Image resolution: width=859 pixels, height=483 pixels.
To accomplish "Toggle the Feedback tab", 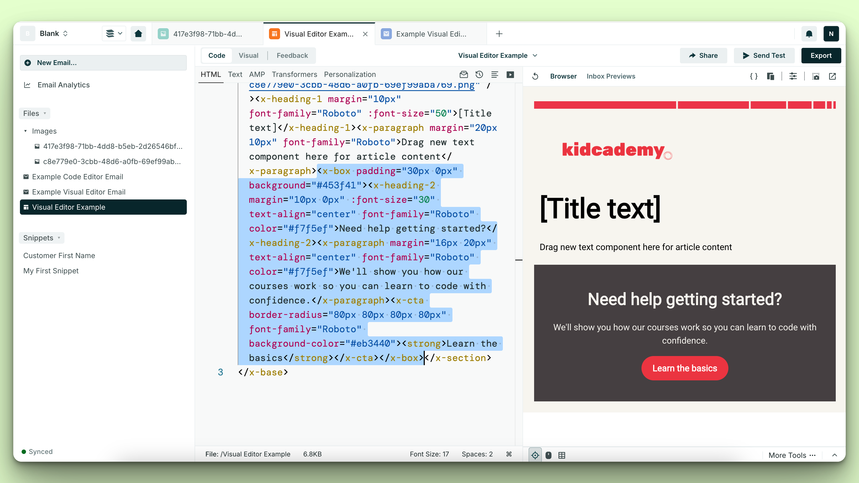I will [292, 55].
